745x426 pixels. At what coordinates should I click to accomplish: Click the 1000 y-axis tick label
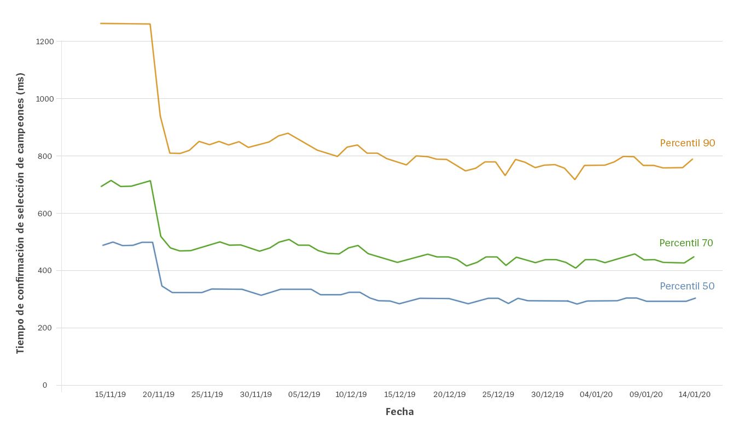tap(44, 99)
